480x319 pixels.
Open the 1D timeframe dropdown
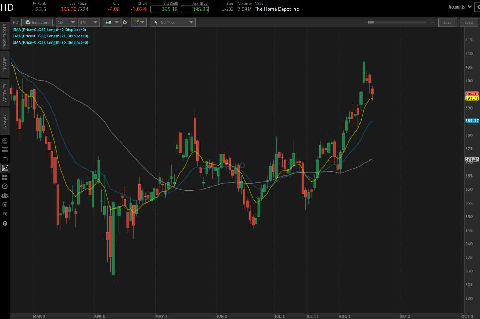[66, 22]
